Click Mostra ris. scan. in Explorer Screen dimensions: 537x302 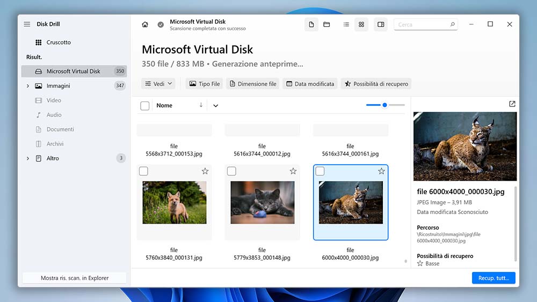pyautogui.click(x=75, y=278)
